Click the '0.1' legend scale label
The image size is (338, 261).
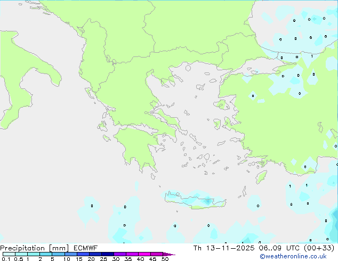click(x=6, y=259)
